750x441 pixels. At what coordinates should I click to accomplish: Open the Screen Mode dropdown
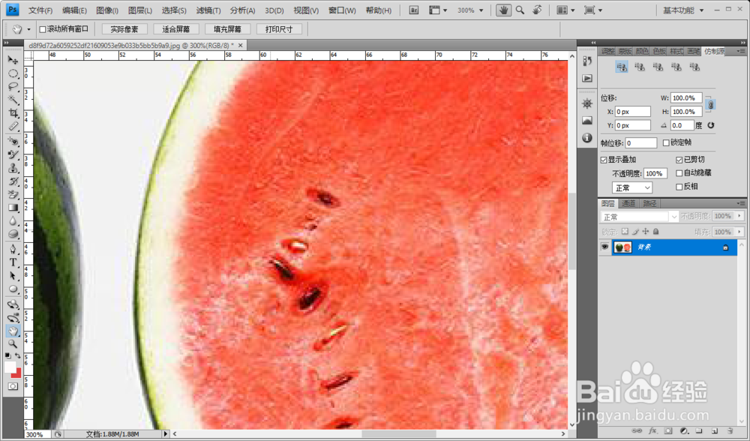(593, 10)
